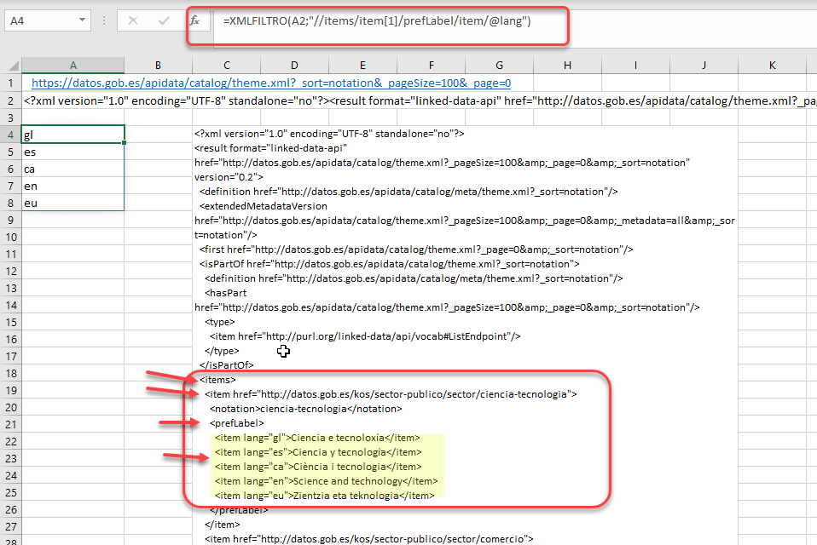Select column G header
The height and width of the screenshot is (545, 817).
499,65
